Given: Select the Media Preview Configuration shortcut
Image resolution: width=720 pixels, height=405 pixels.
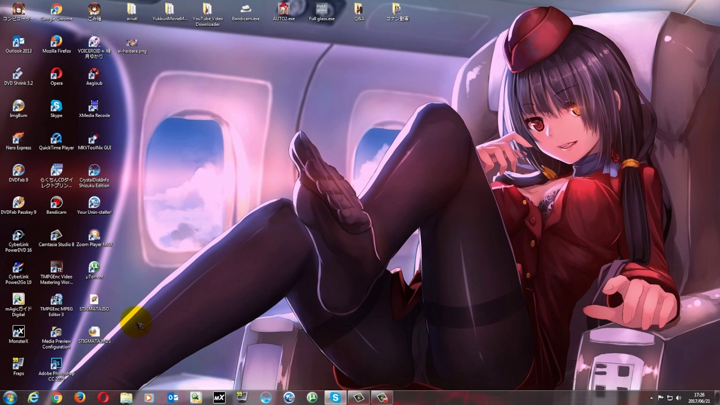Looking at the screenshot, I should click(x=56, y=337).
